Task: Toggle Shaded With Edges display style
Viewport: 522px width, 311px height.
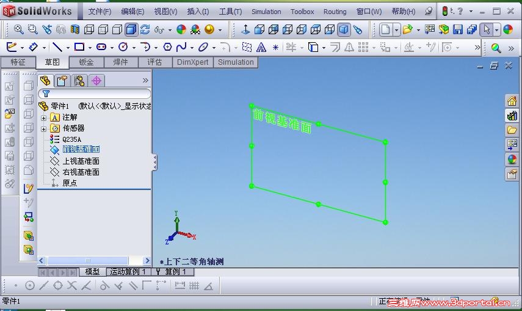Action: [131, 30]
